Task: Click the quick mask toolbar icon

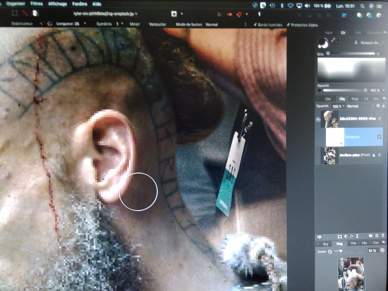Action: pos(174,14)
